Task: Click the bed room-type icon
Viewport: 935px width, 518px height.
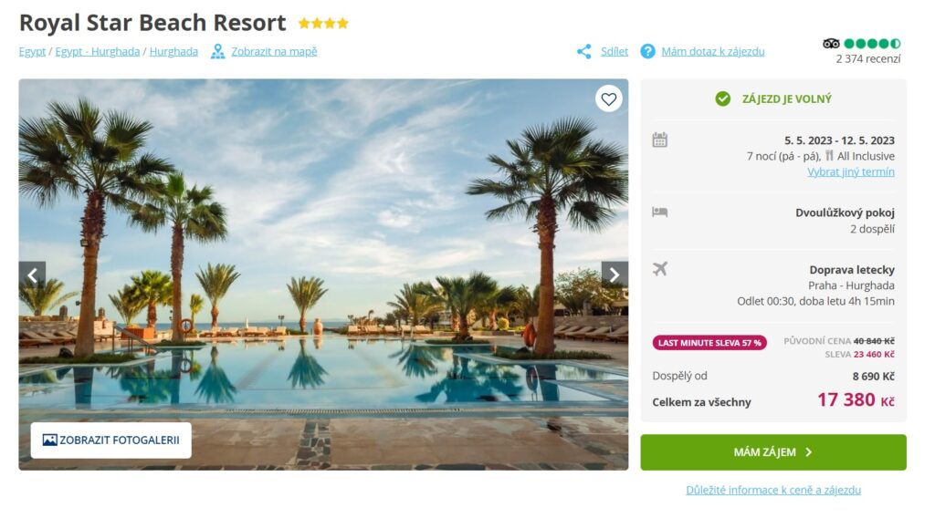Action: point(659,212)
